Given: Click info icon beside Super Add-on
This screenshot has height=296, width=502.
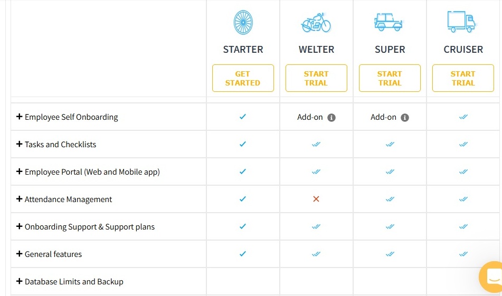Looking at the screenshot, I should (405, 118).
